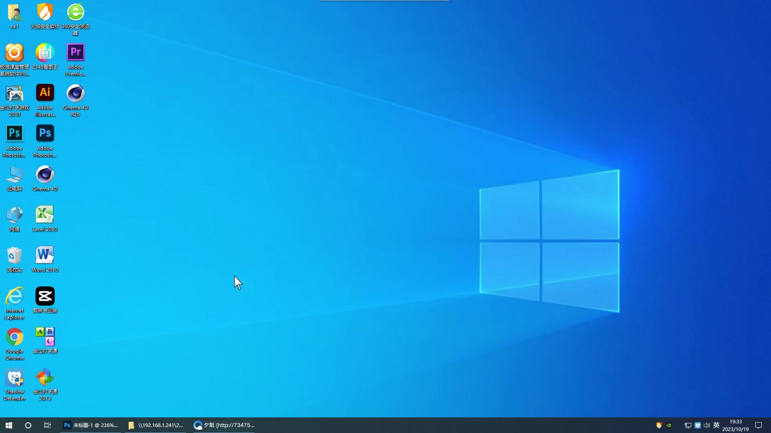Select the Shadow Defender desktop icon
The height and width of the screenshot is (433, 771).
tap(14, 384)
